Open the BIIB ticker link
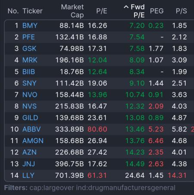Viewport: 194px width, 195px height. coord(29,72)
